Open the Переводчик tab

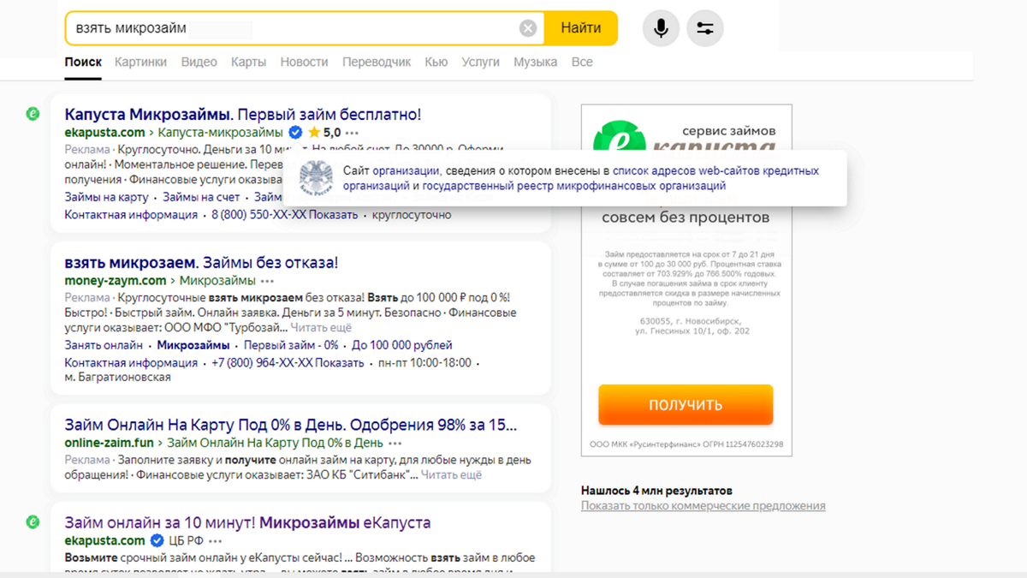click(x=377, y=63)
